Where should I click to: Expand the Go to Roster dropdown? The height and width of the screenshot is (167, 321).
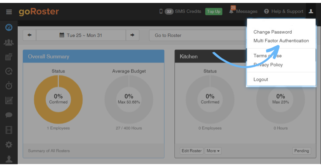[x=198, y=35]
